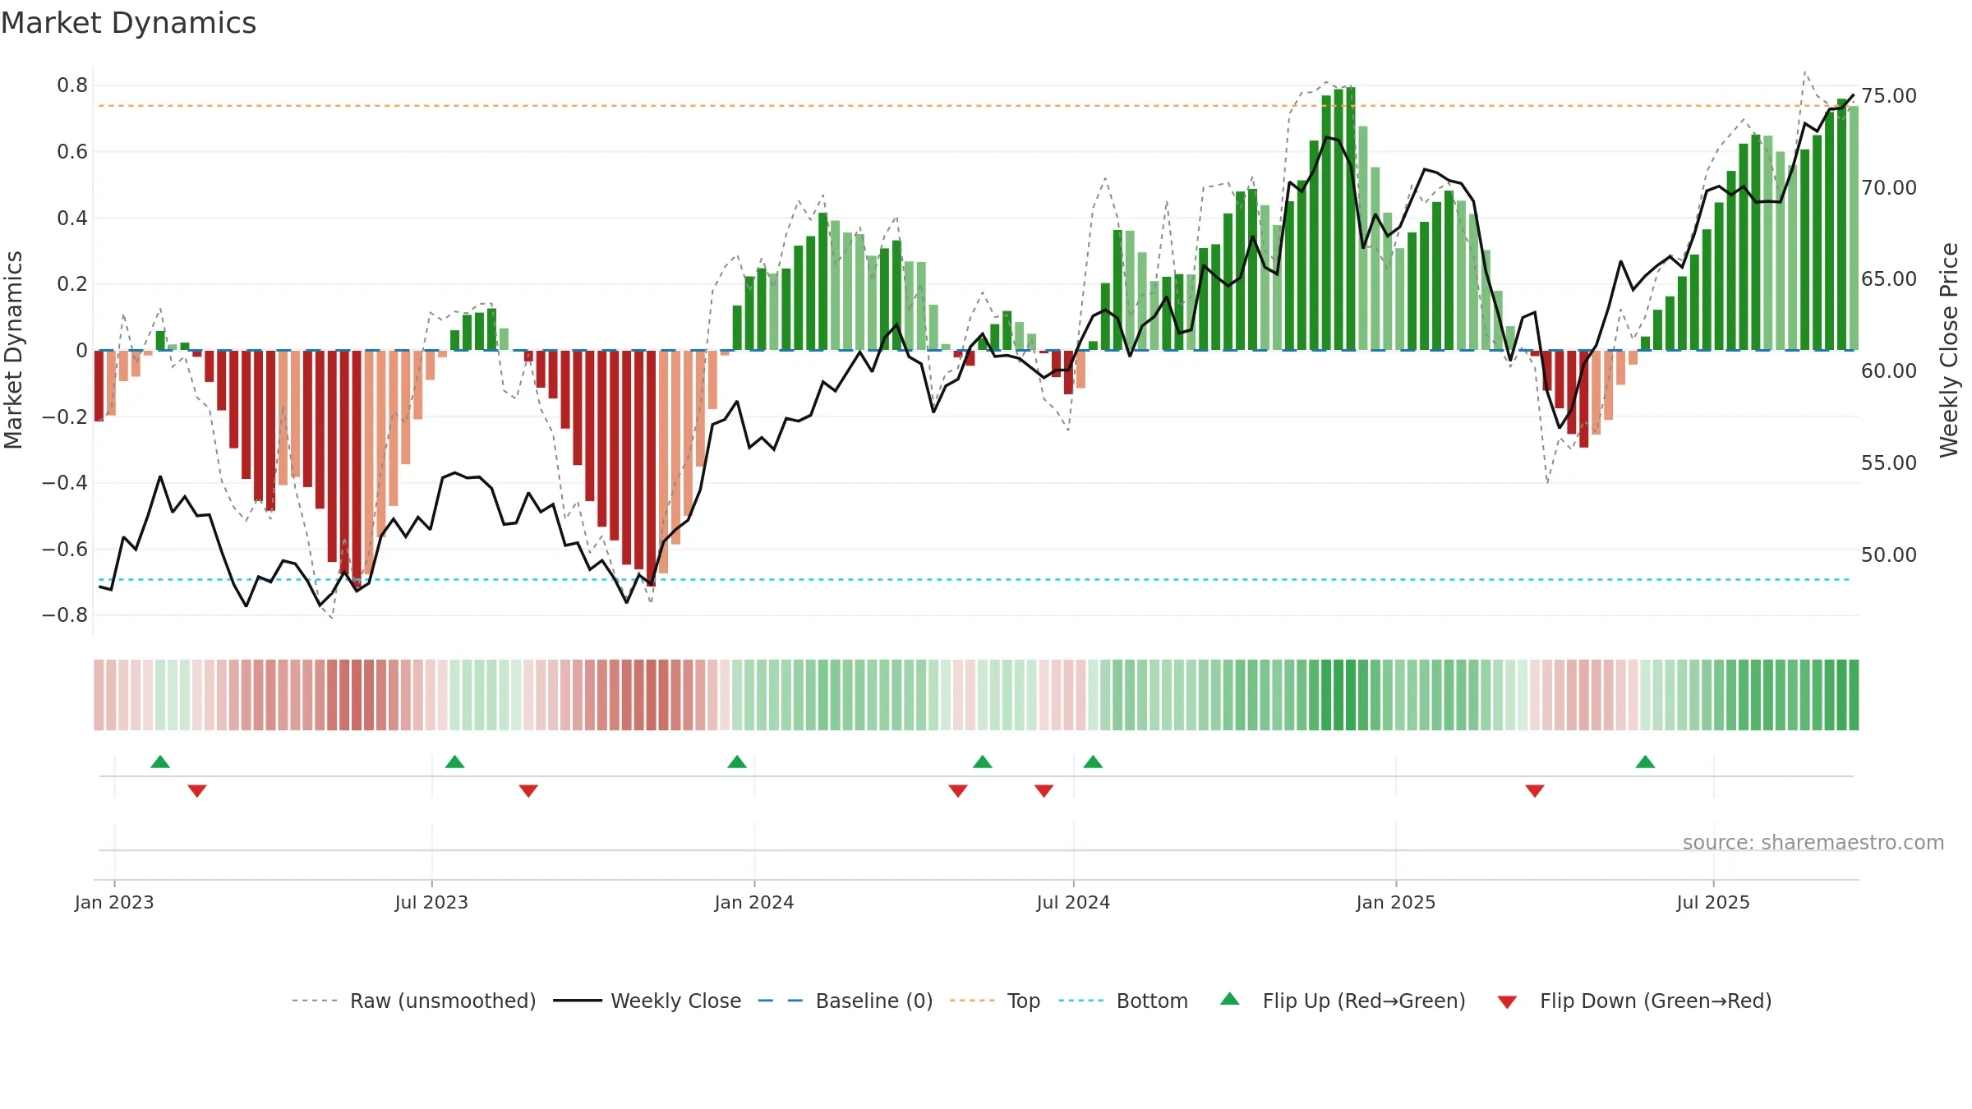Viewport: 1972px width, 1109px height.
Task: Toggle the Baseline (0) legend entry
Action: click(x=845, y=1001)
